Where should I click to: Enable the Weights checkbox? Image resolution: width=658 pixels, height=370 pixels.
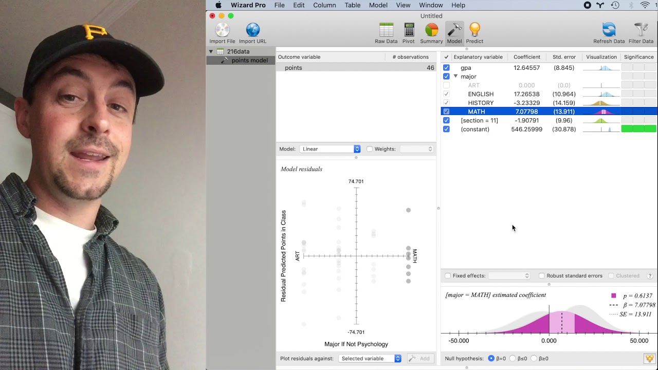(x=369, y=149)
